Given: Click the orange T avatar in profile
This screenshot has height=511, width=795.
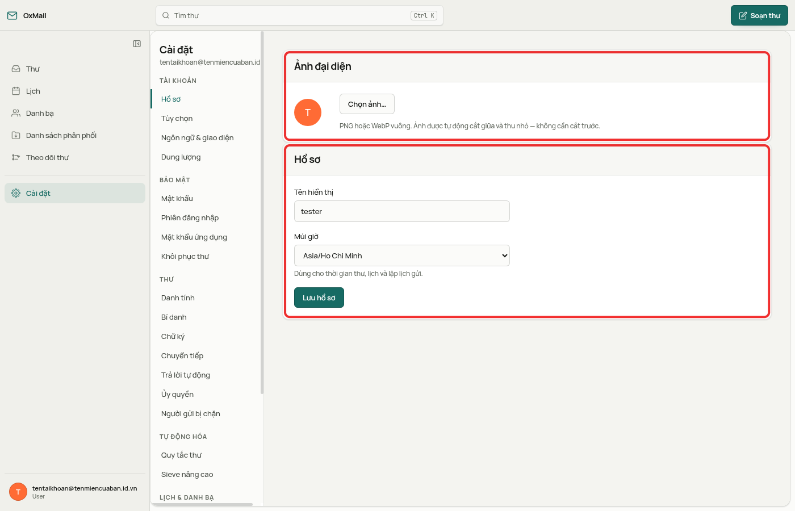Looking at the screenshot, I should pyautogui.click(x=308, y=112).
